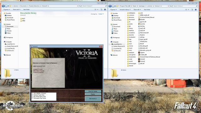Open Organize menu in Steam Victoria 2 window
This screenshot has width=201, height=113.
point(113,10)
